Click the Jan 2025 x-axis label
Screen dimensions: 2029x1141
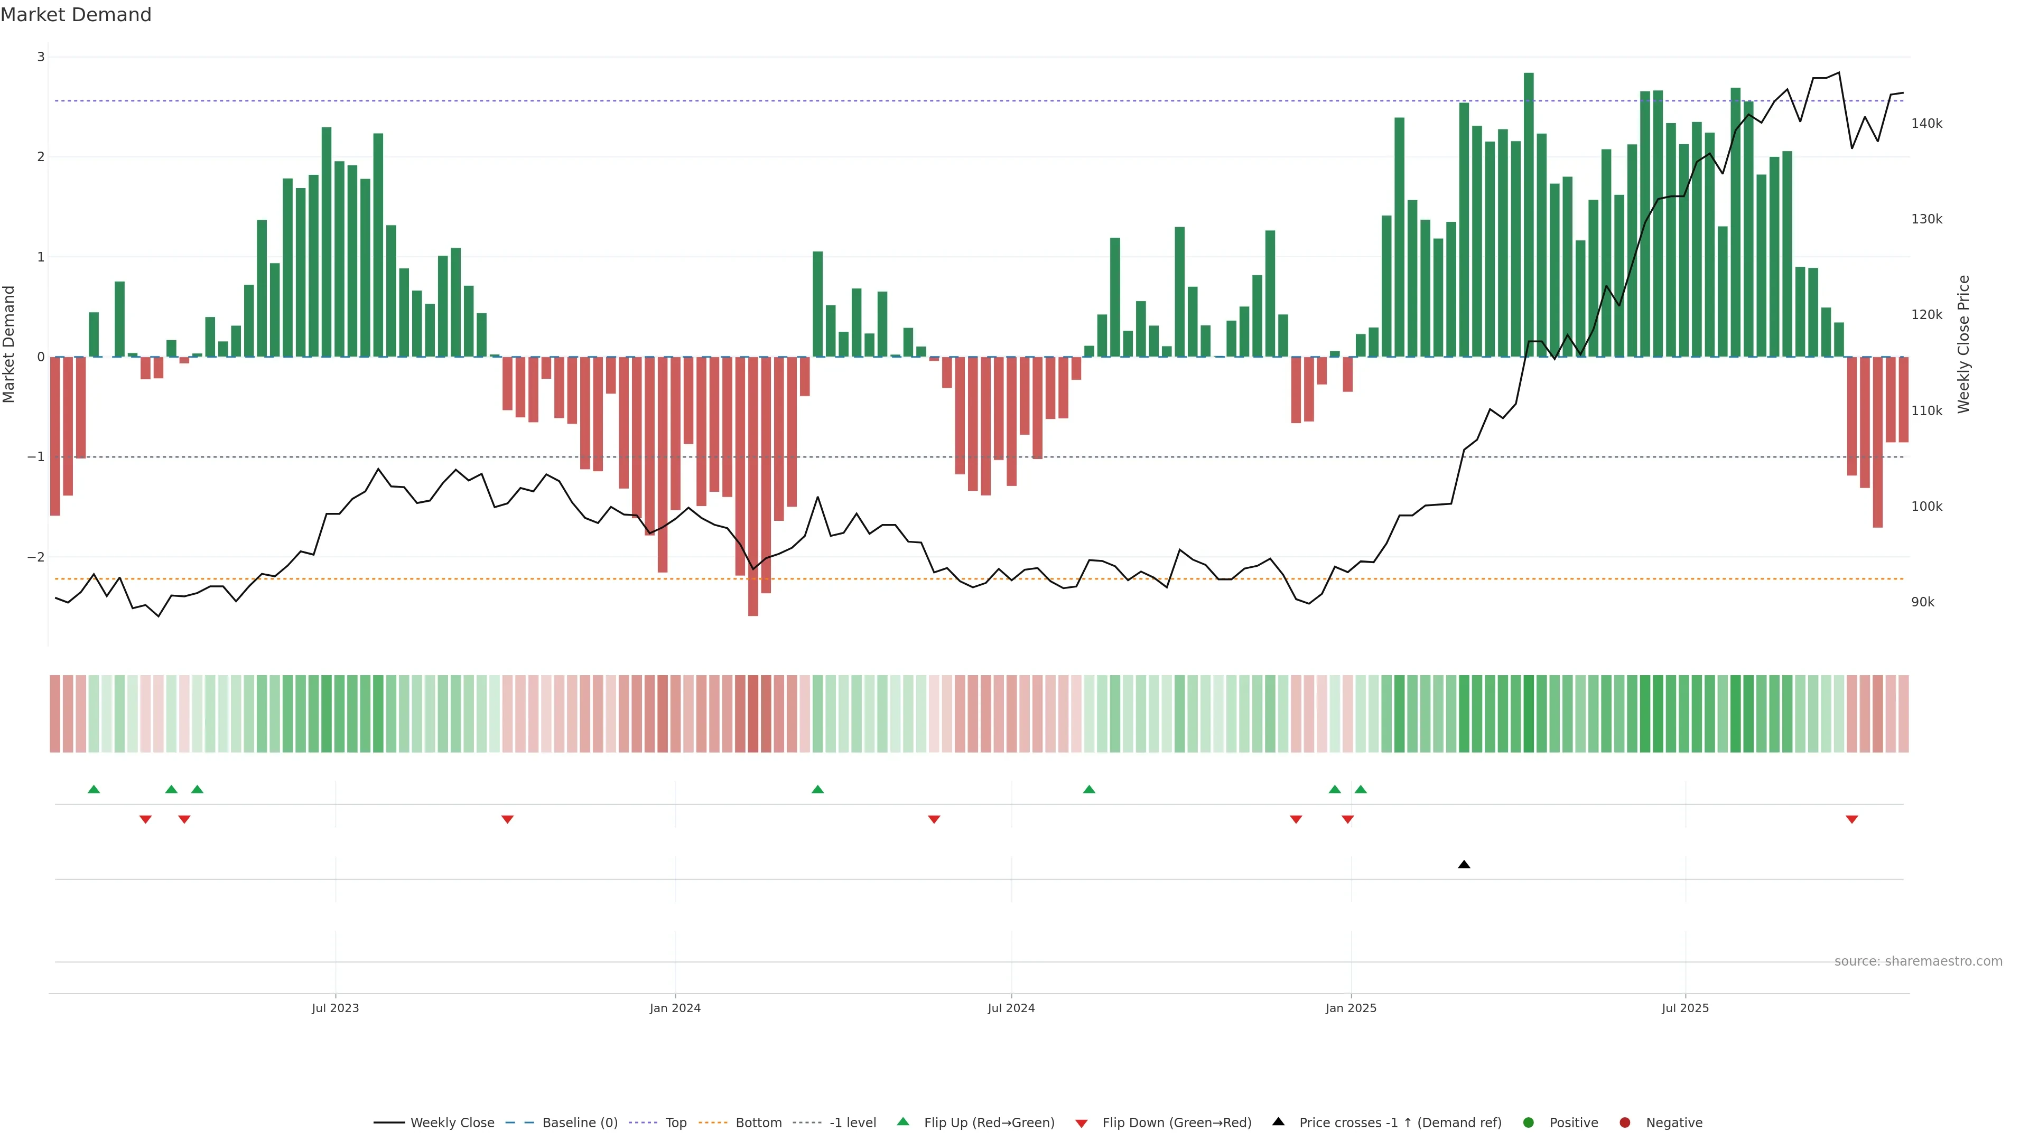pyautogui.click(x=1351, y=1008)
